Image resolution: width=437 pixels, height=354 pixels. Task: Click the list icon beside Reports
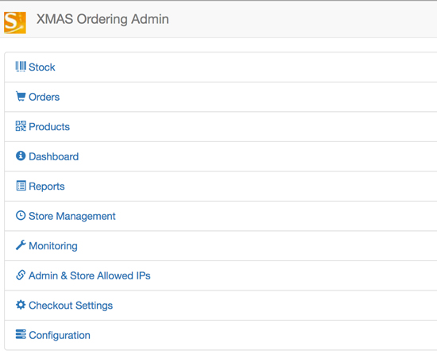click(x=21, y=186)
